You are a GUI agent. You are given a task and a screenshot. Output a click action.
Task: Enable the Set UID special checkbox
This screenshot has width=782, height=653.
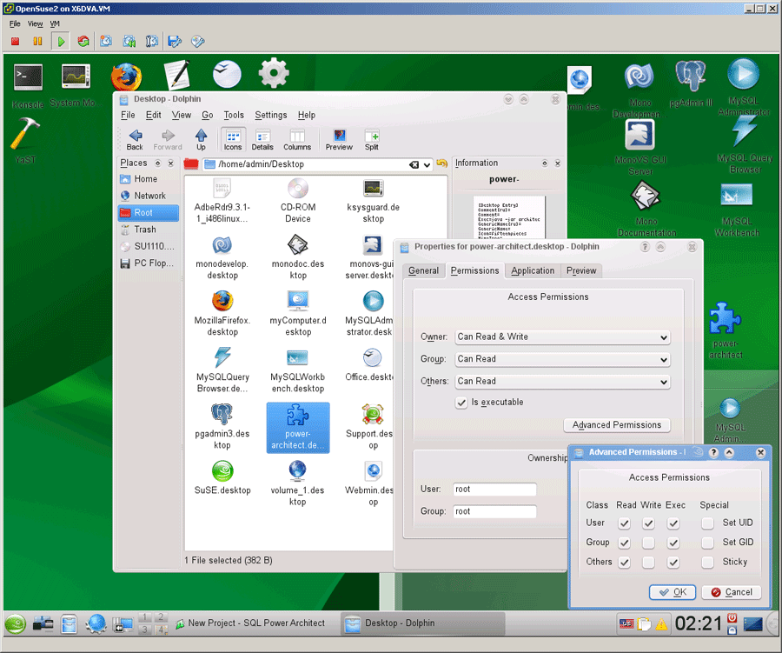707,523
